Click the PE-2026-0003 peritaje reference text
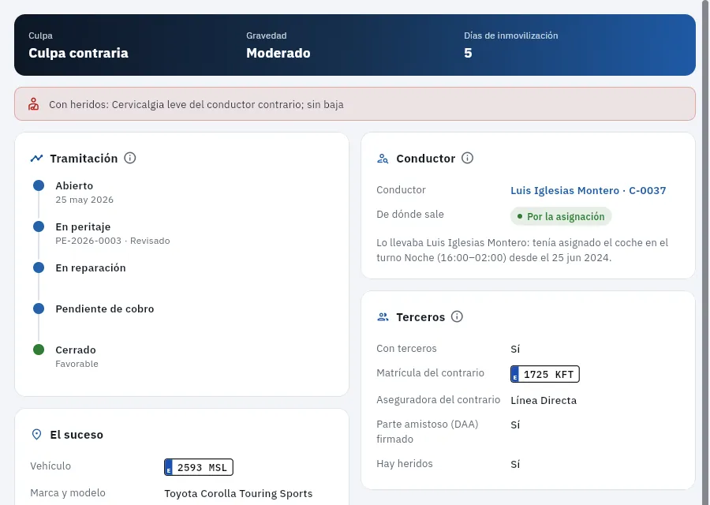The image size is (710, 505). [x=88, y=241]
